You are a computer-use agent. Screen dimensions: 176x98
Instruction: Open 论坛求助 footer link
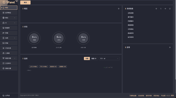click(x=141, y=96)
